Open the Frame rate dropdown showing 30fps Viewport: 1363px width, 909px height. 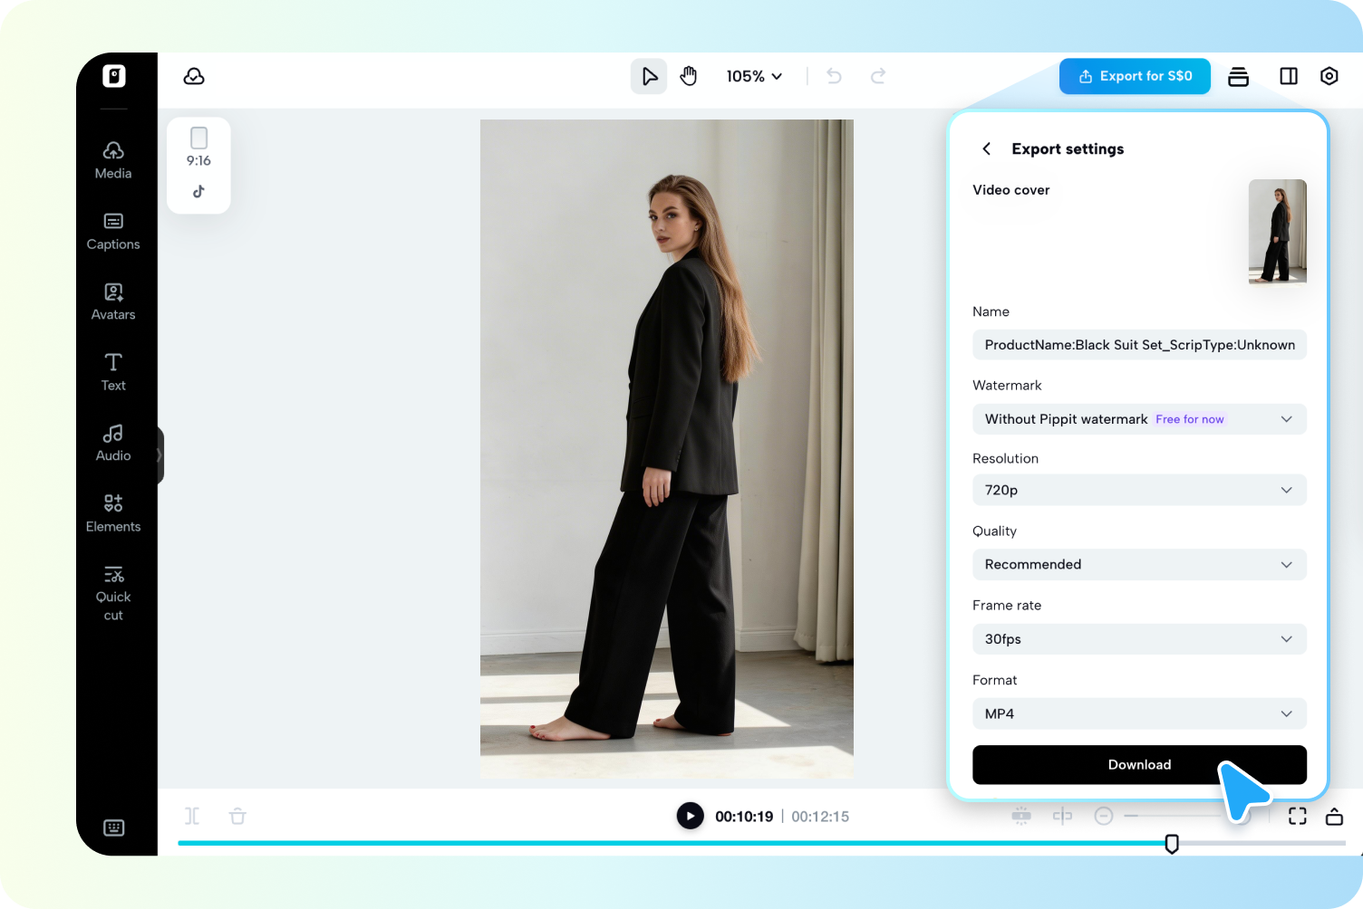(1139, 639)
